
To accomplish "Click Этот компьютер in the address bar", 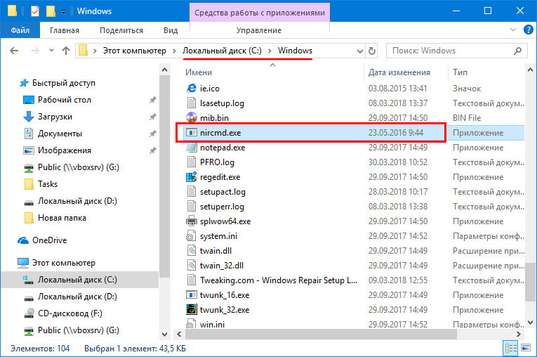I will [x=135, y=51].
